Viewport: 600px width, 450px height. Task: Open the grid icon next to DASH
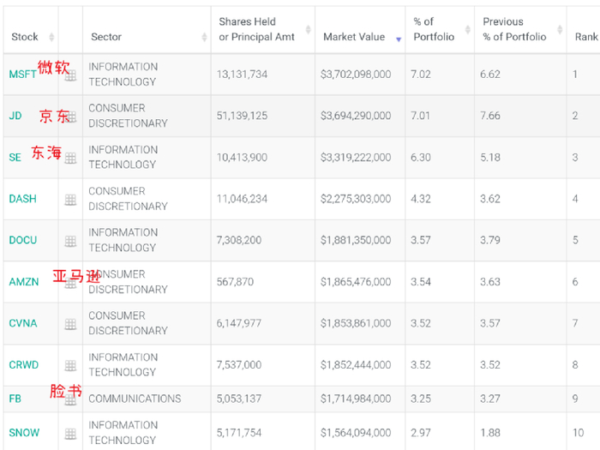pyautogui.click(x=70, y=200)
